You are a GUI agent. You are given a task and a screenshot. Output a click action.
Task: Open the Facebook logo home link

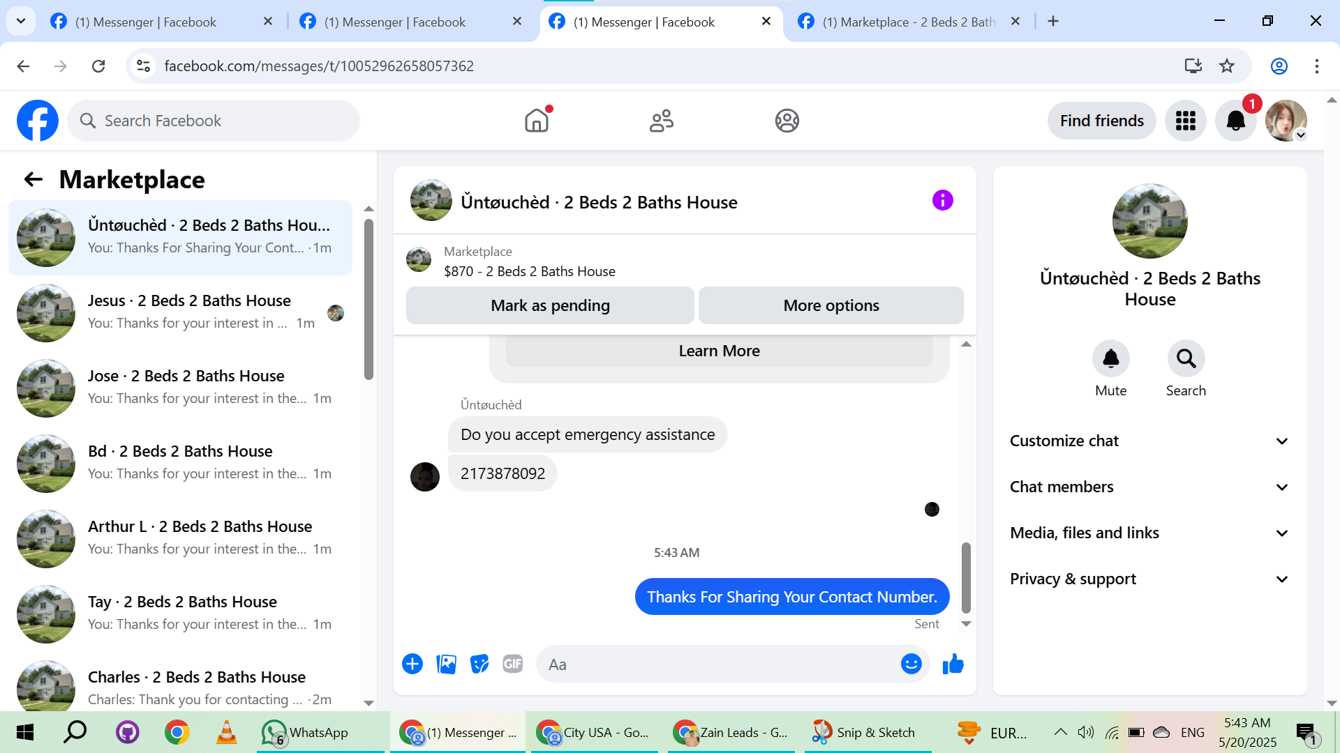click(x=38, y=121)
